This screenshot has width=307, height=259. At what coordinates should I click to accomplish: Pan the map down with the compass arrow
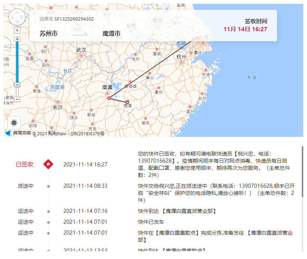pyautogui.click(x=17, y=22)
